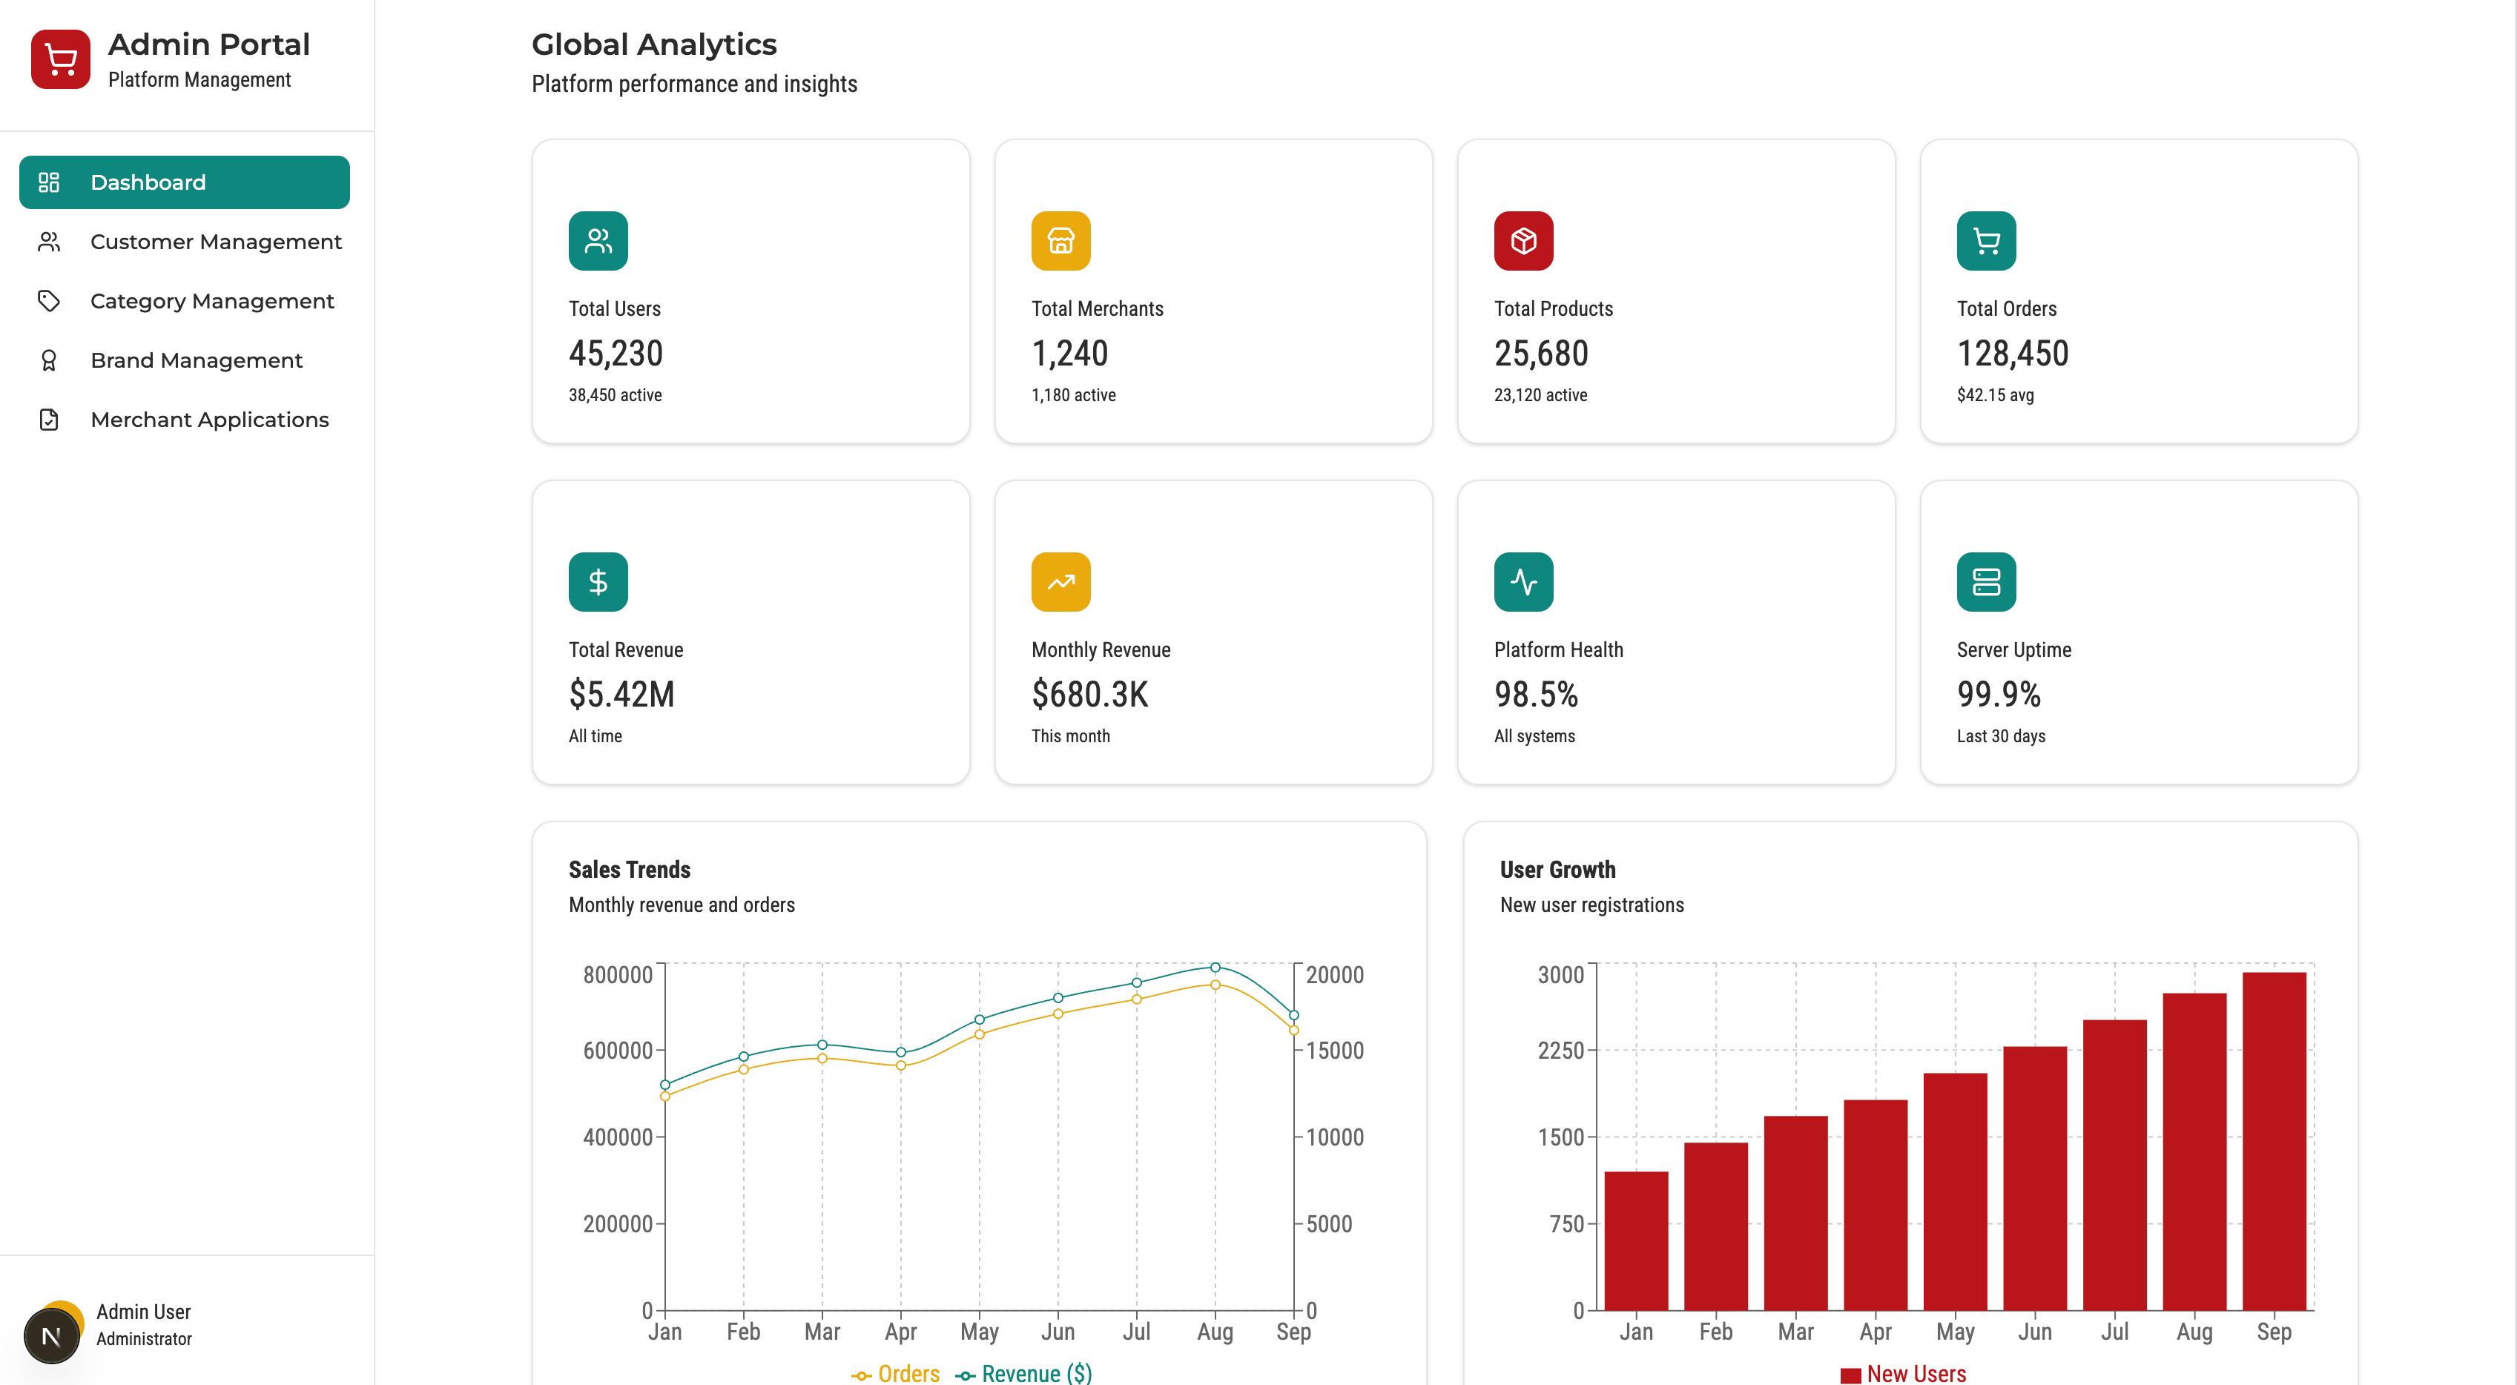Screen dimensions: 2517x1385
Task: Click the Total Products box icon
Action: point(1523,240)
